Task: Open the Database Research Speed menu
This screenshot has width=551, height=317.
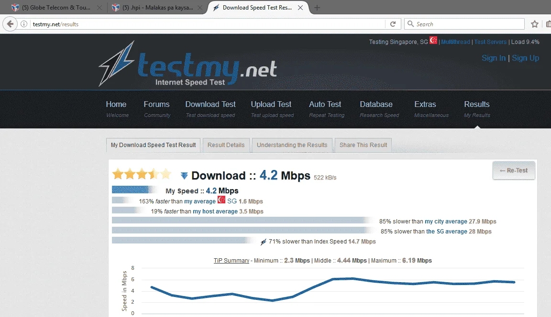Action: [379, 109]
